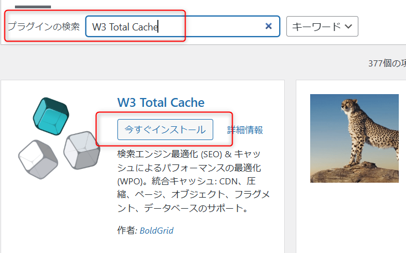Open the cheetah plugin thumbnail
This screenshot has height=253, width=406.
coord(354,138)
